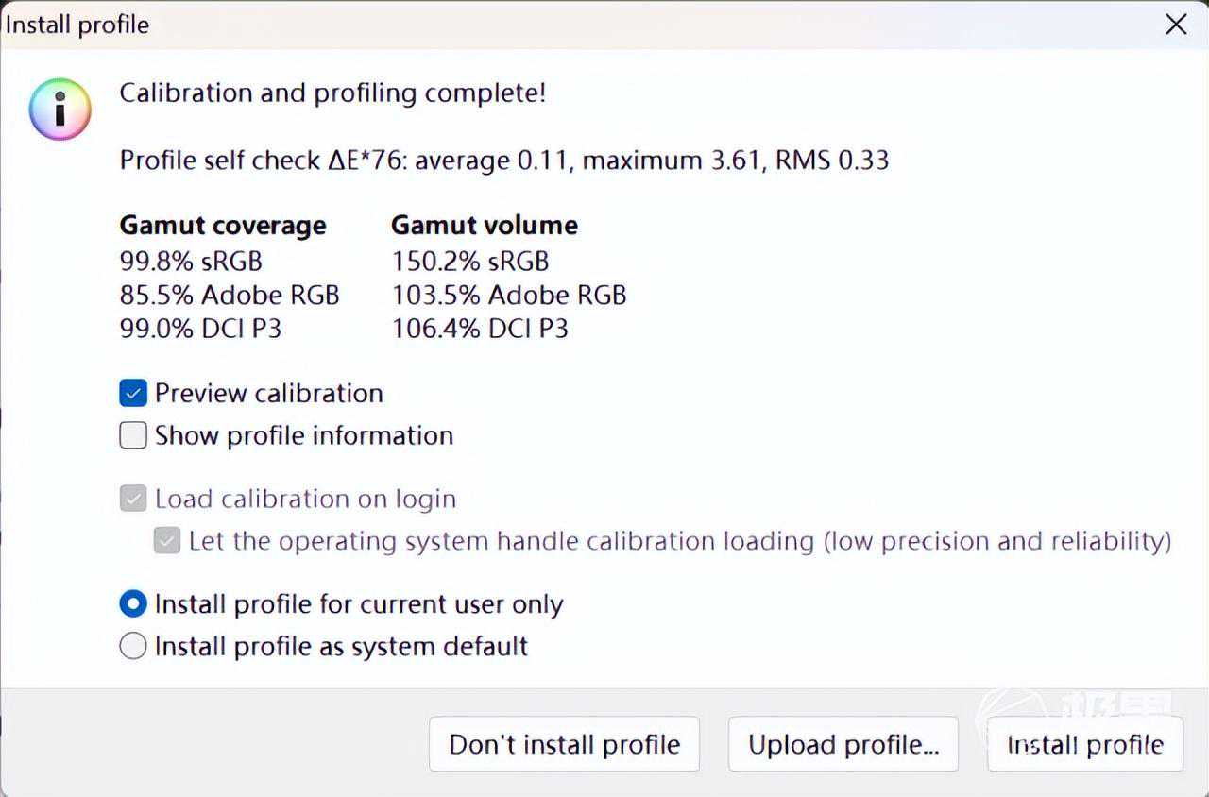The height and width of the screenshot is (797, 1209).
Task: Open Upload profile... option
Action: pyautogui.click(x=843, y=744)
